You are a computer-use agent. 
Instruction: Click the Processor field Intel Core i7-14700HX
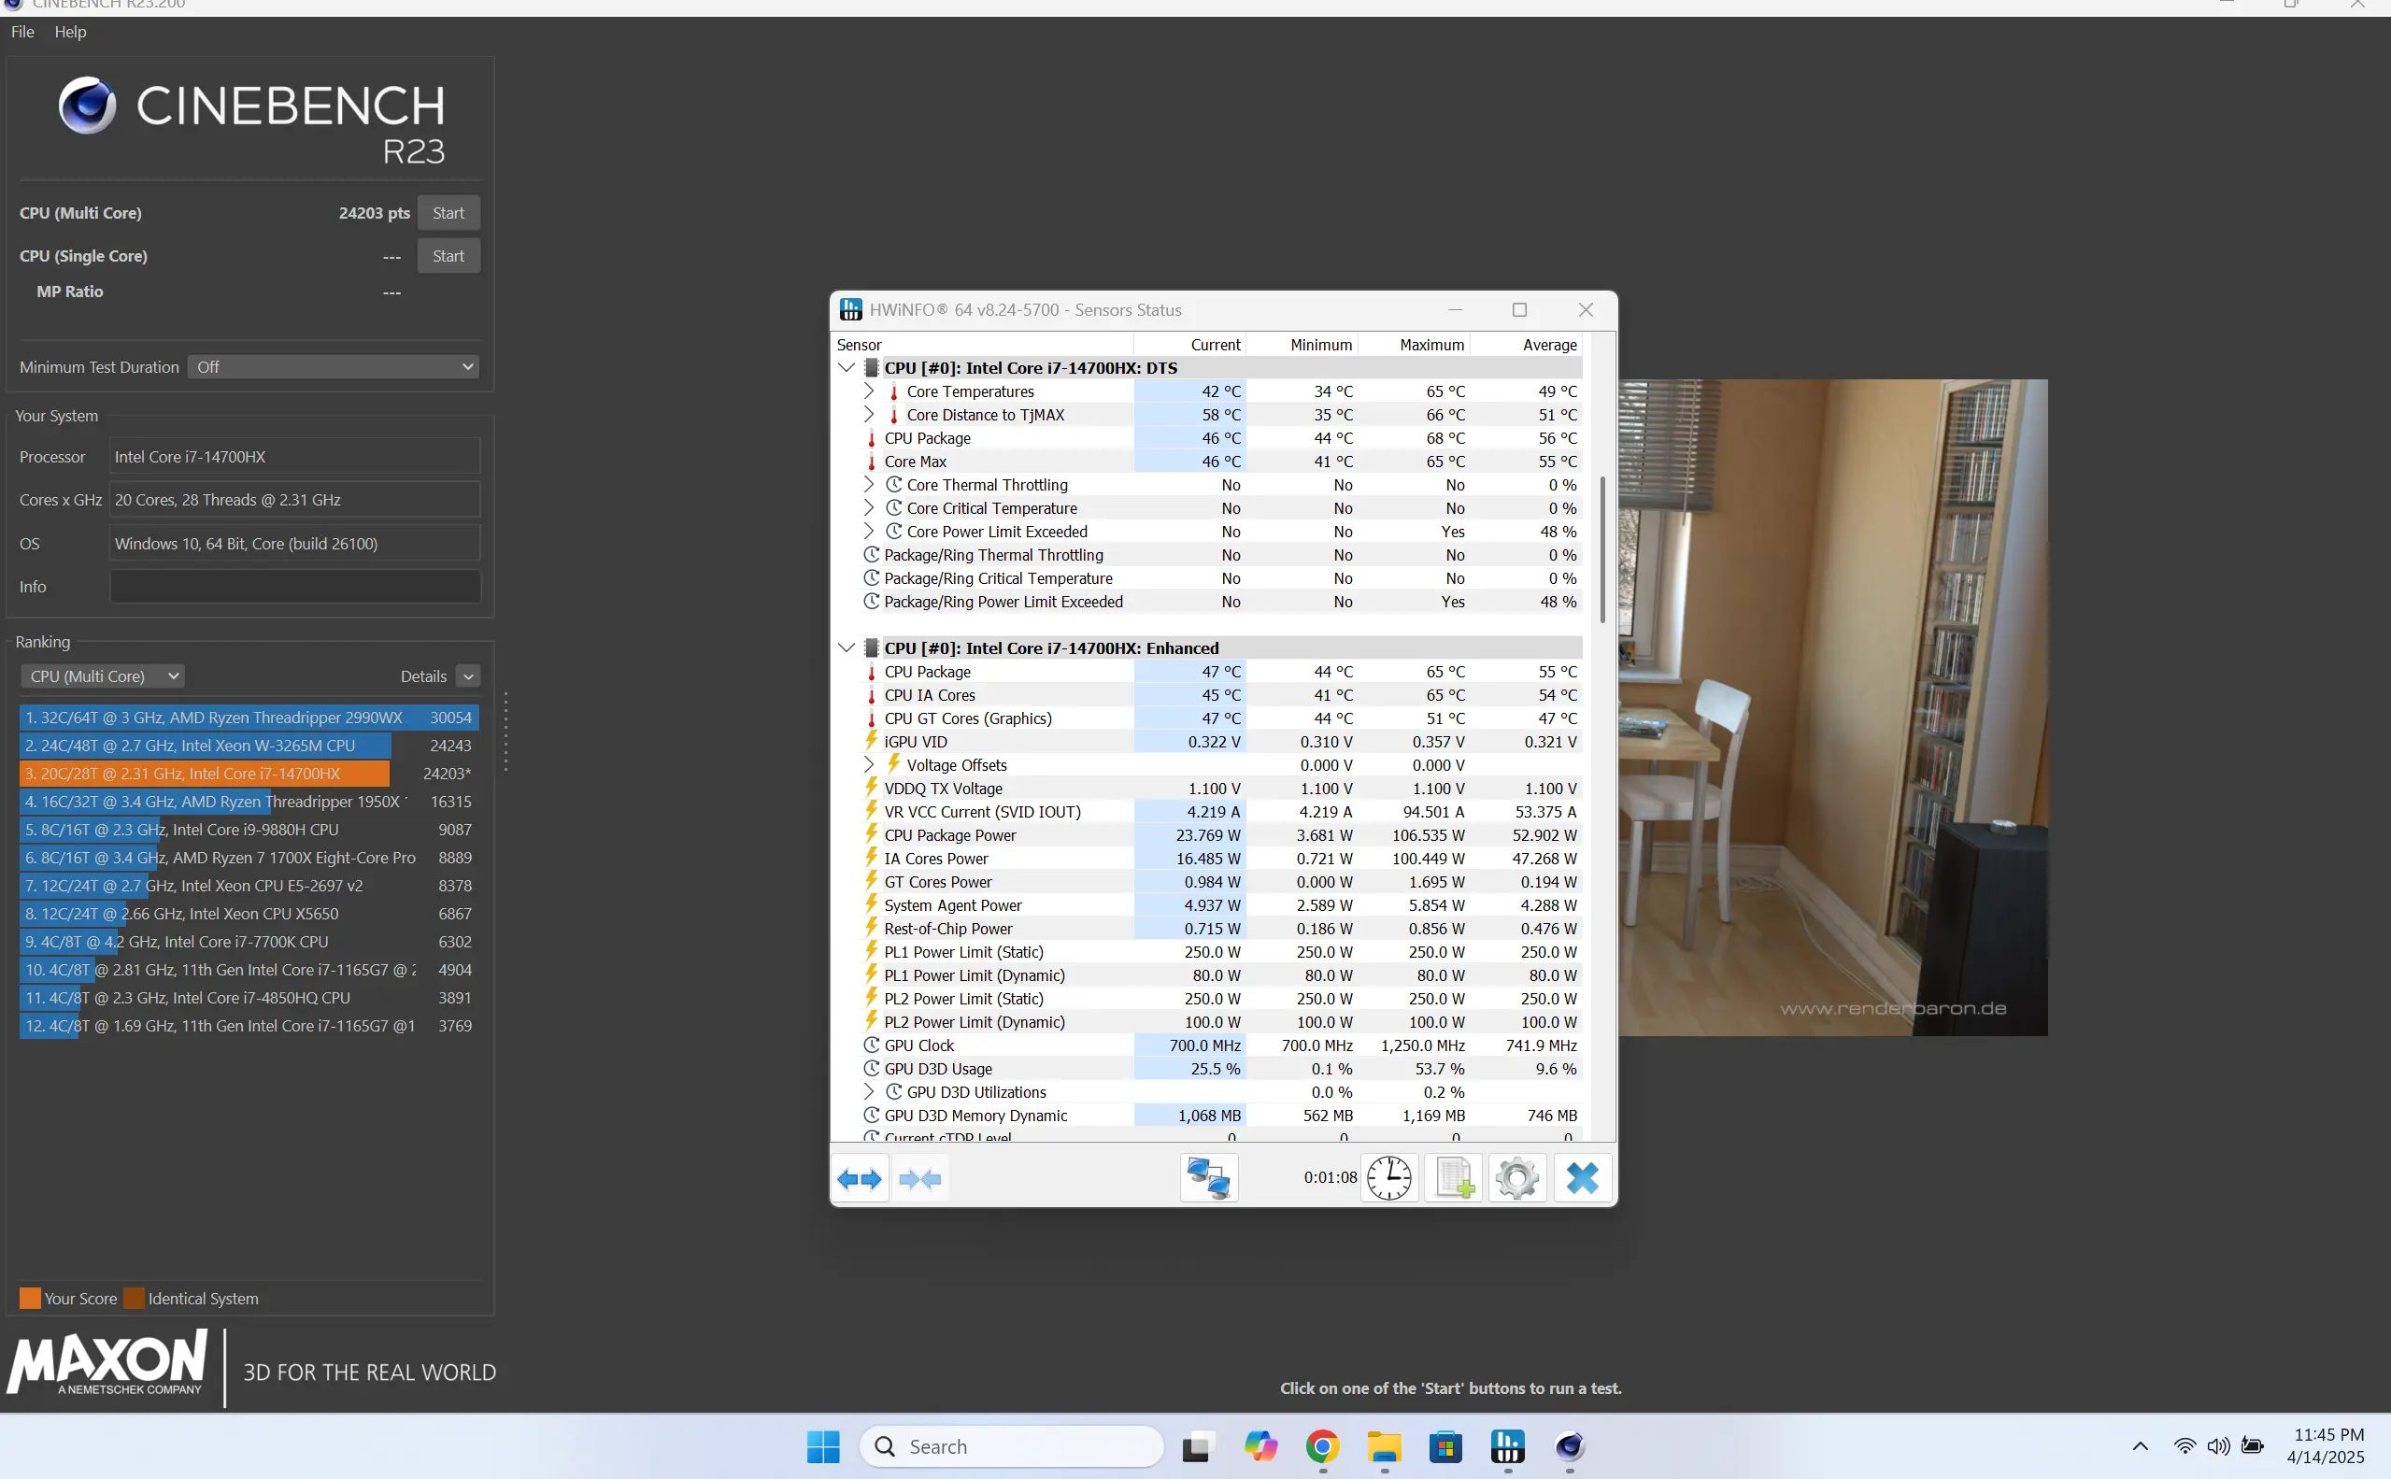click(294, 457)
